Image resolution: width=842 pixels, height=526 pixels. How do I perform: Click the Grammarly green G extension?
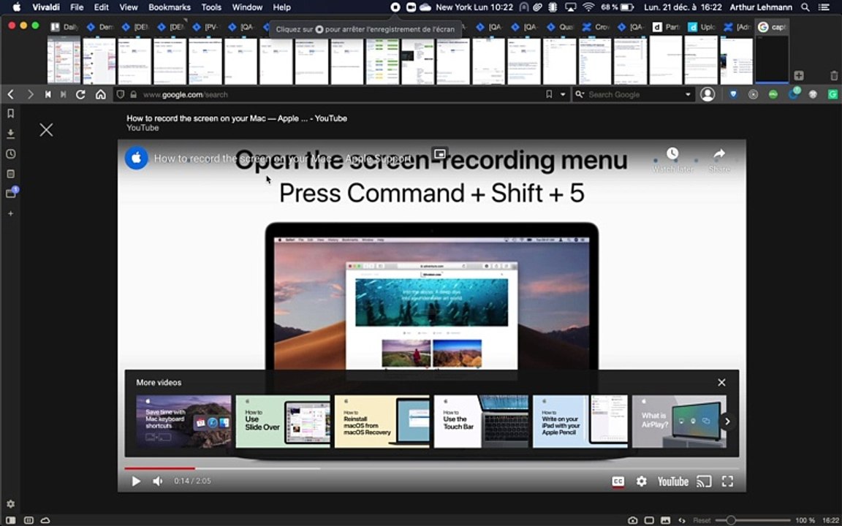(x=832, y=94)
